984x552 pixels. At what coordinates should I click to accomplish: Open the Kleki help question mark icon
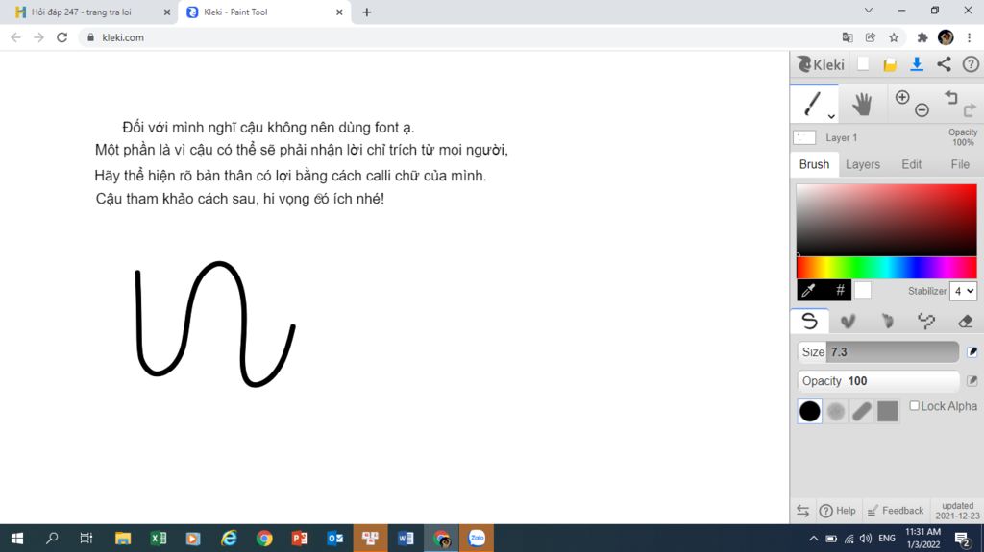click(x=971, y=64)
